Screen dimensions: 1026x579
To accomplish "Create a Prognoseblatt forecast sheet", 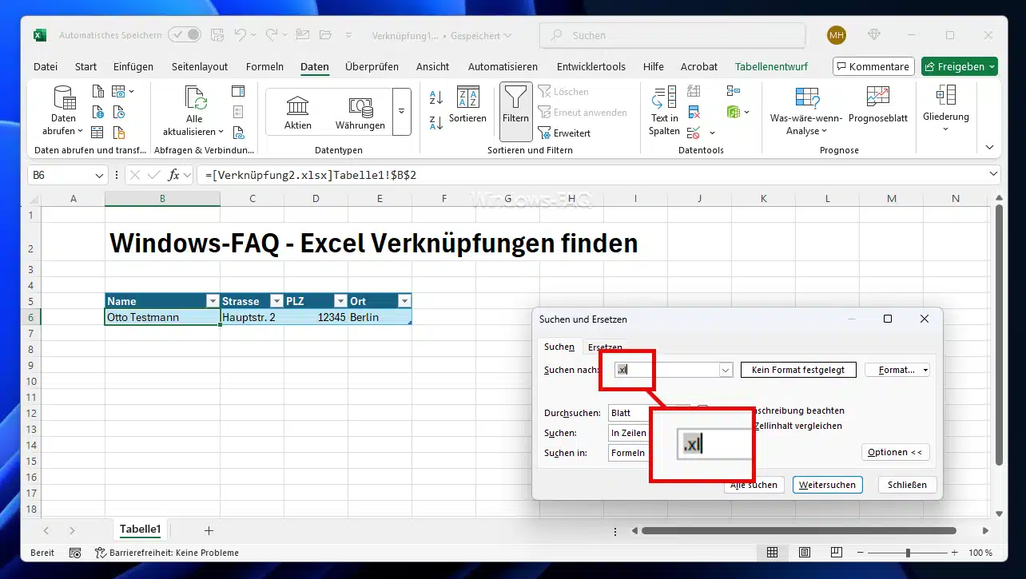I will pyautogui.click(x=878, y=105).
